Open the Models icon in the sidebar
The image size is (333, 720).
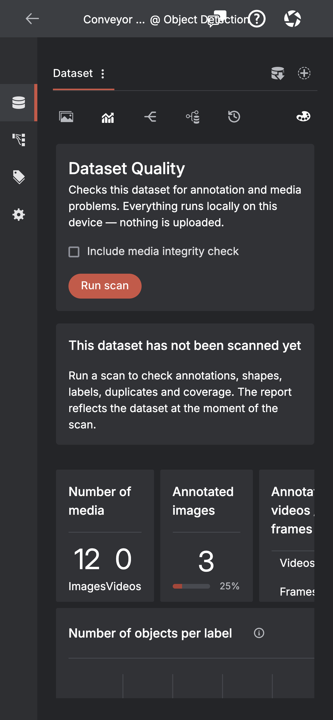click(x=19, y=140)
